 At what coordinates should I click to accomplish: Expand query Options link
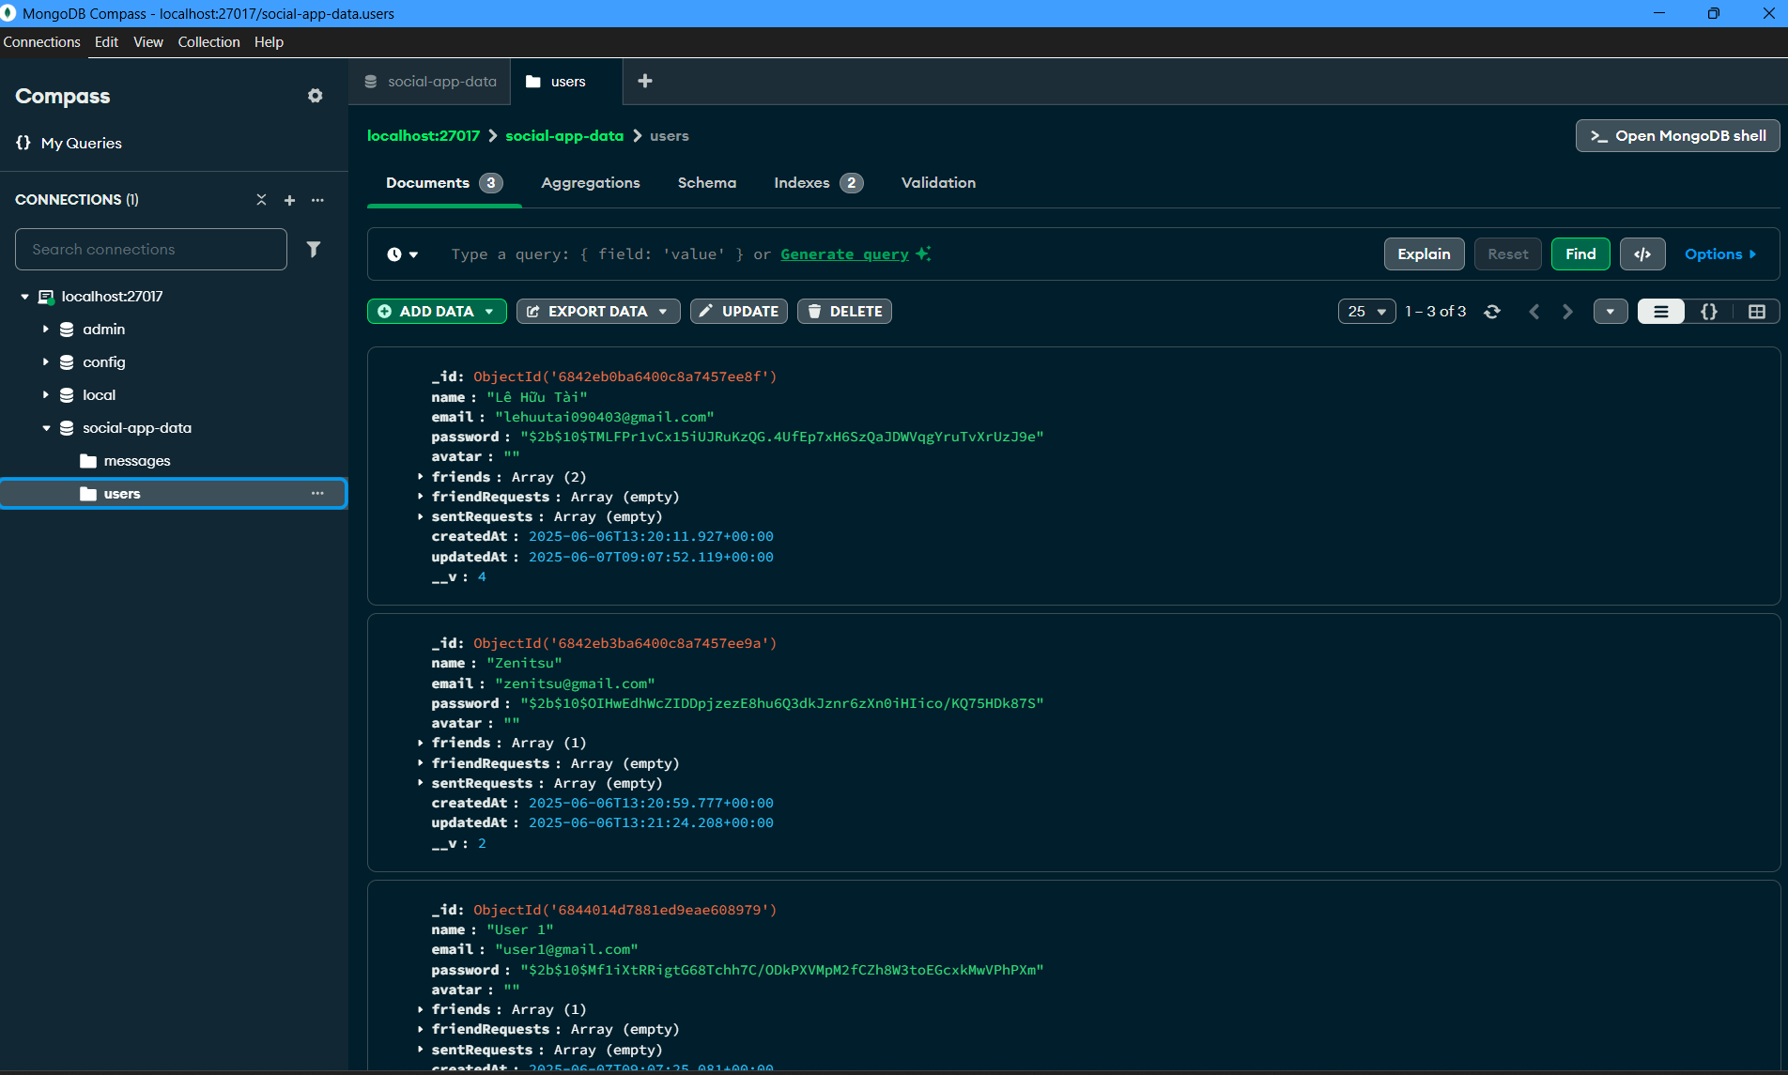(x=1720, y=254)
